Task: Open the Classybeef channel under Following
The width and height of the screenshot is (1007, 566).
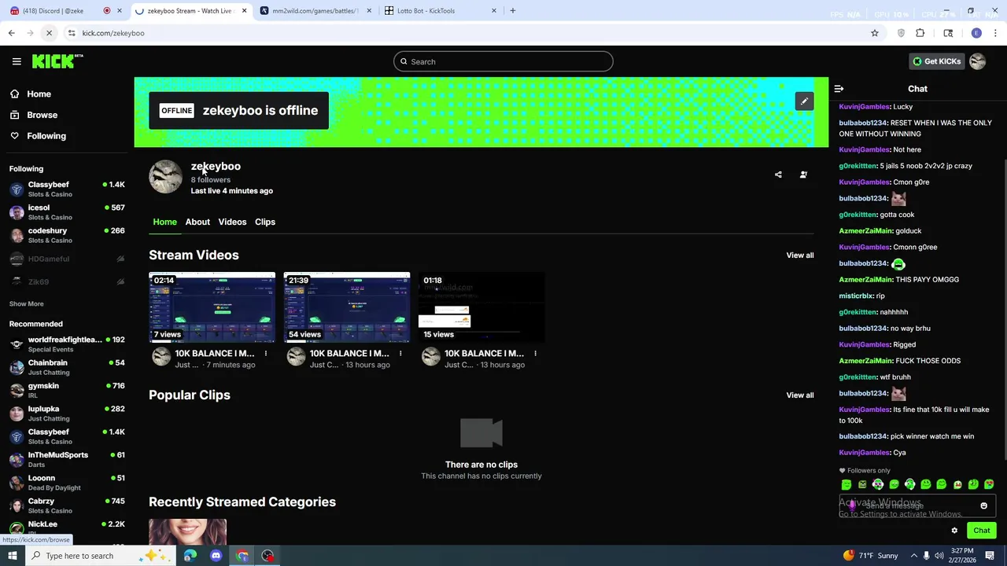Action: tap(67, 189)
